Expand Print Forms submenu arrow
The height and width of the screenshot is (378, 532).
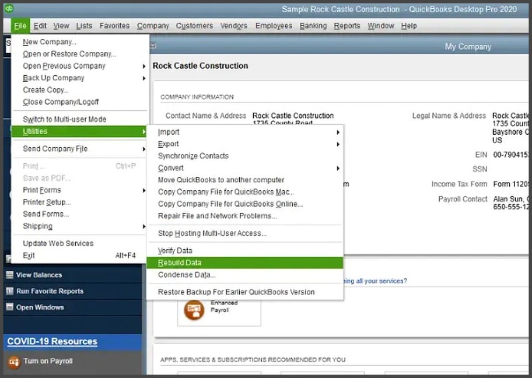point(144,190)
